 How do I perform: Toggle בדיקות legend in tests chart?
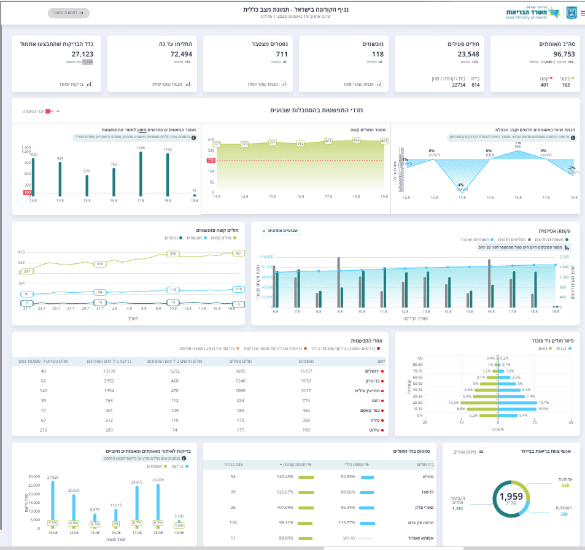click(180, 466)
